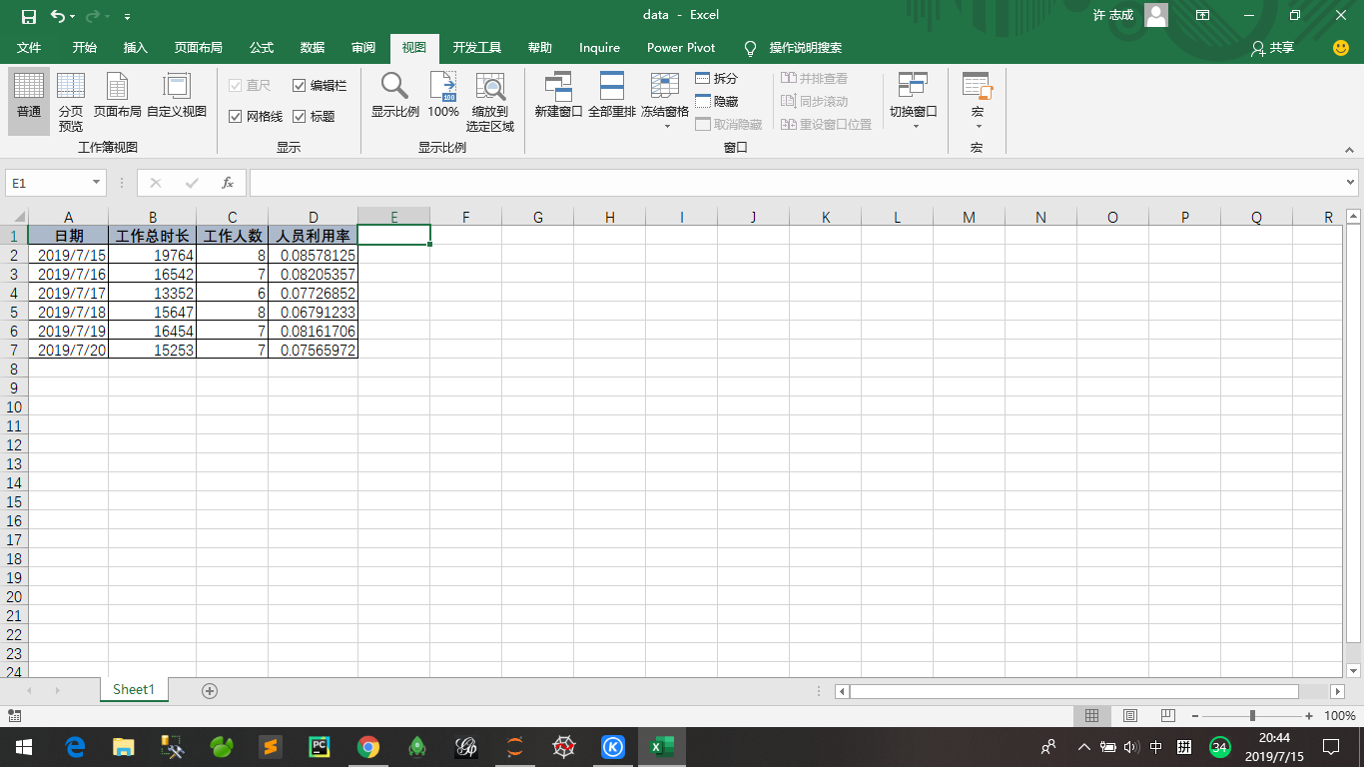1364x767 pixels.
Task: Collapse the ribbon
Action: click(1350, 148)
